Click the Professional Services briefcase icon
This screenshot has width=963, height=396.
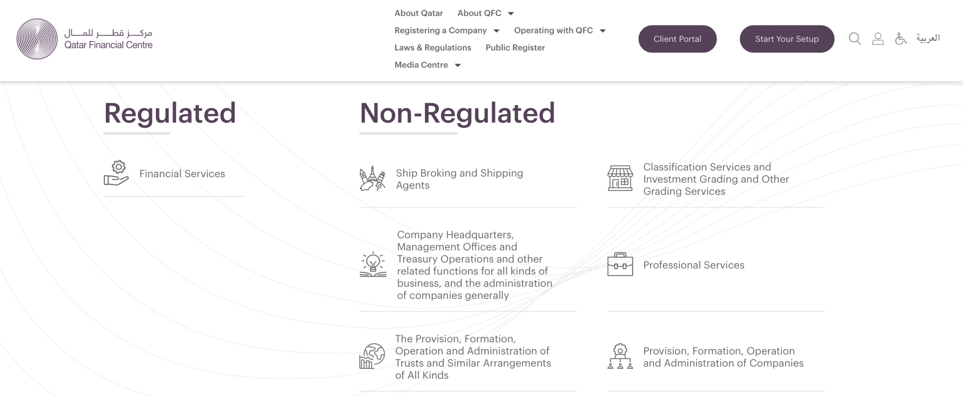point(620,264)
